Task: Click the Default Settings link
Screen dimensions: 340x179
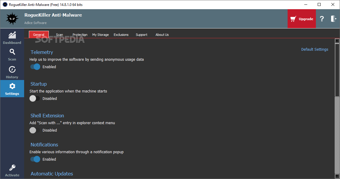Action: click(315, 49)
